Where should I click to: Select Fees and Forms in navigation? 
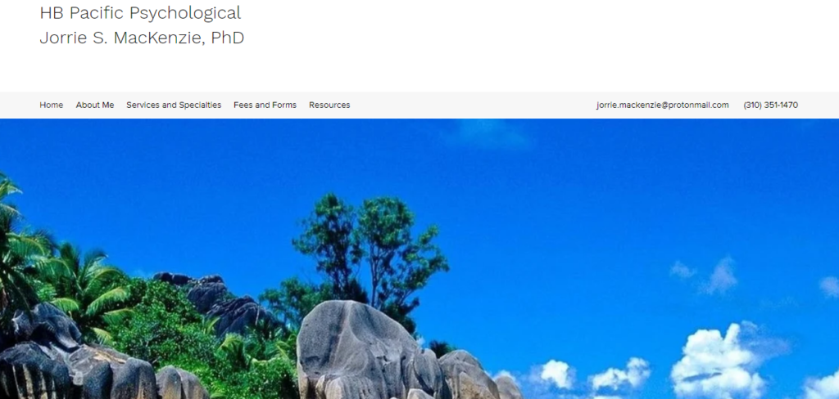[265, 105]
